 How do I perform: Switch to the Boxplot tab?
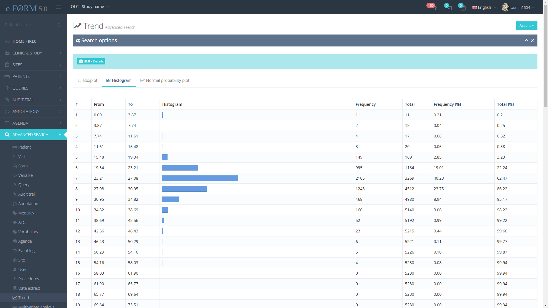88,80
